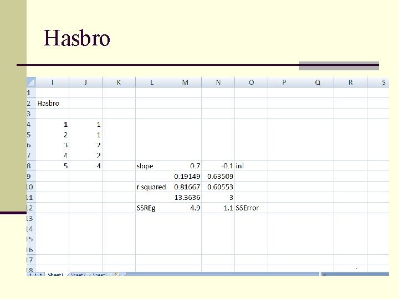399x299 pixels.
Task: Click the 'int' label cell
Action: point(251,166)
